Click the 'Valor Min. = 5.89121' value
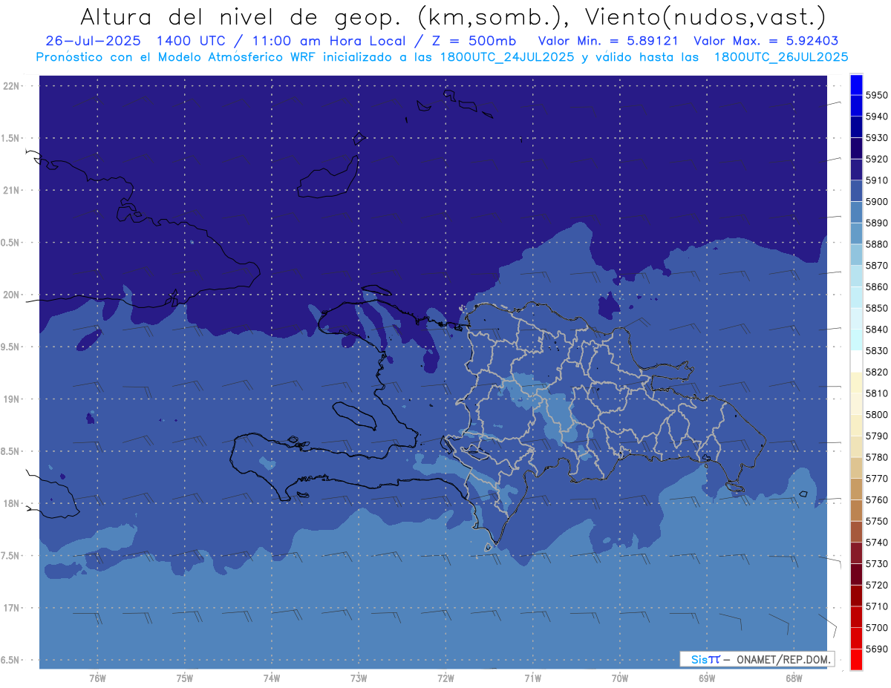 click(608, 41)
